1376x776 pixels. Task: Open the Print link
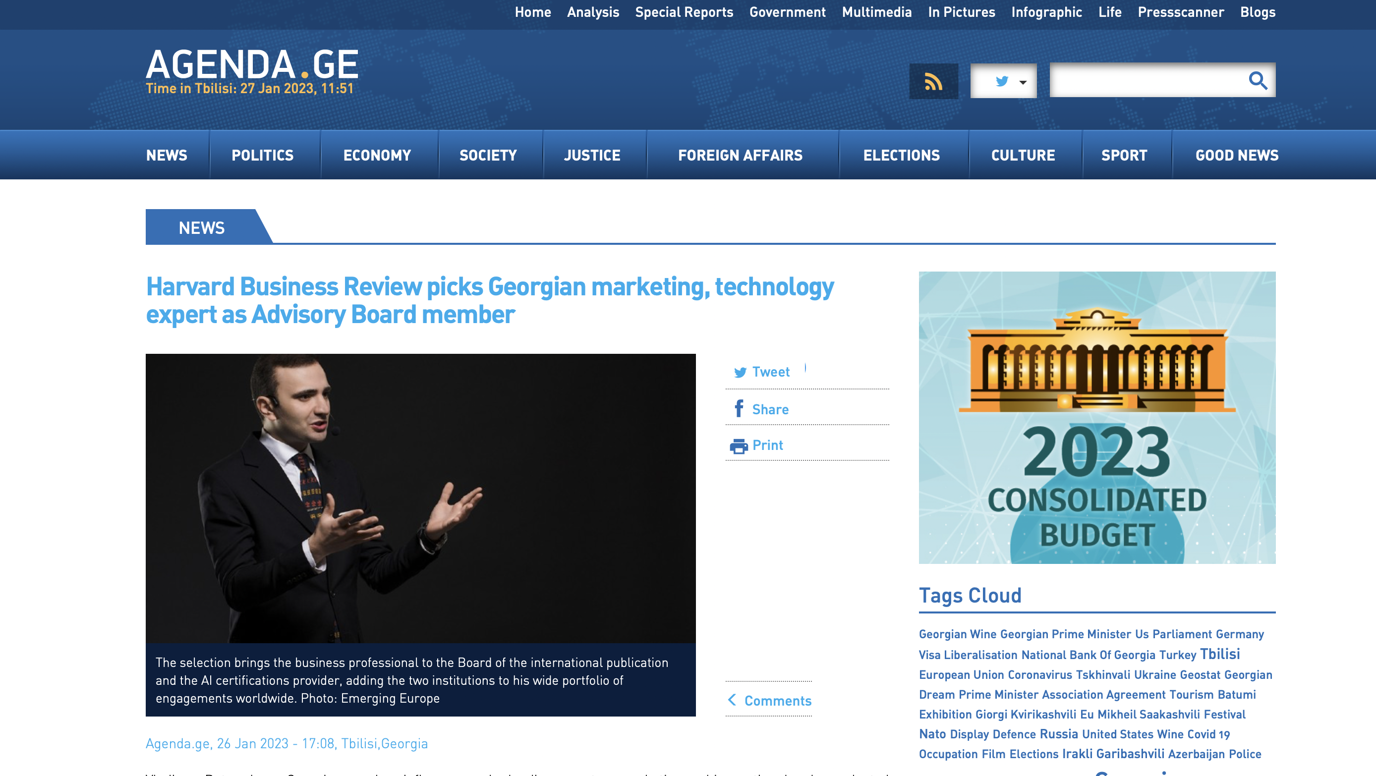click(767, 445)
